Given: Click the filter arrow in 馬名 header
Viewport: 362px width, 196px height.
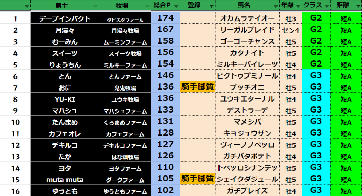Looking at the screenshot, I should (x=275, y=6).
